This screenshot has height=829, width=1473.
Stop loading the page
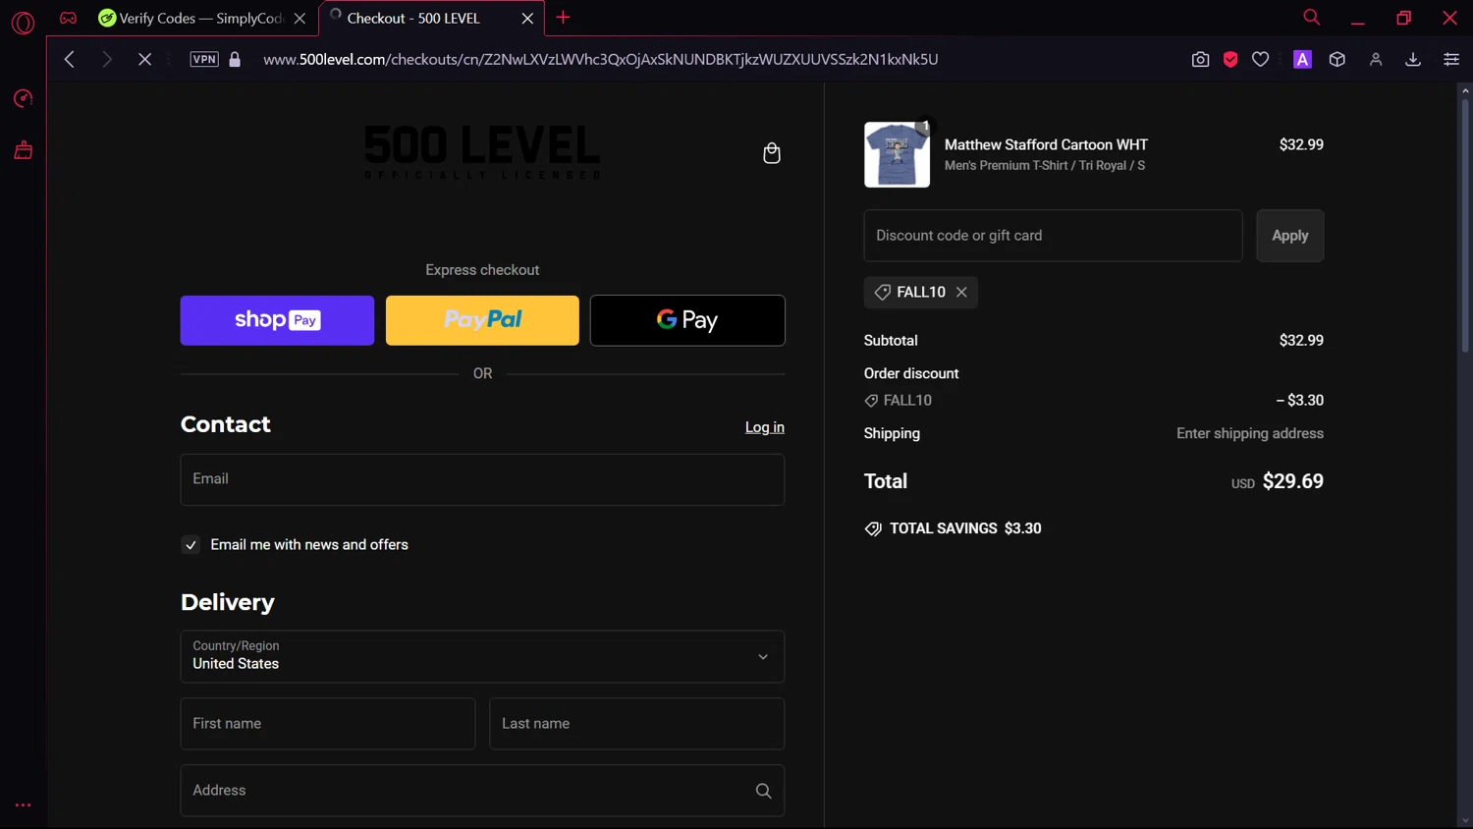[144, 59]
